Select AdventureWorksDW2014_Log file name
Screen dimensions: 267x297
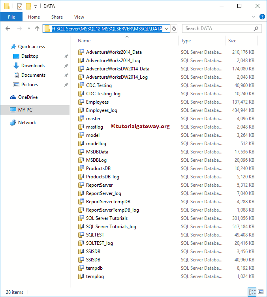[117, 77]
